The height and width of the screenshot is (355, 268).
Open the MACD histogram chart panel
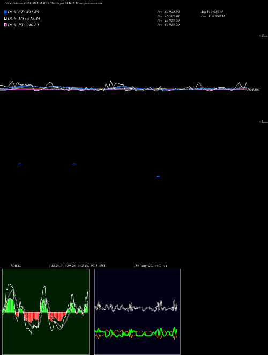[x=46, y=312]
